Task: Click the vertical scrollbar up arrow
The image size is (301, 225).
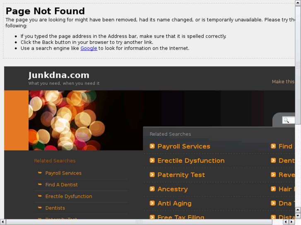Action: click(x=298, y=3)
